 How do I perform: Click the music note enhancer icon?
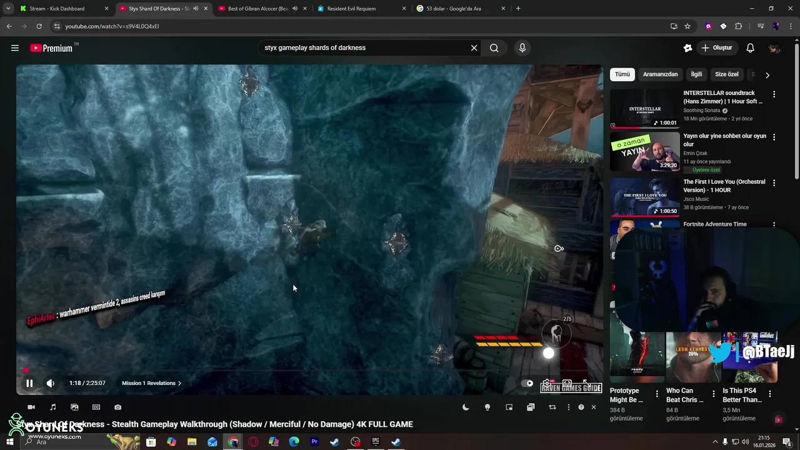click(x=53, y=407)
